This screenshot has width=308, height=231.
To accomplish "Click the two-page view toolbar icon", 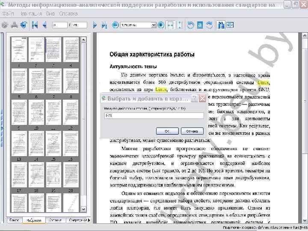I will pyautogui.click(x=230, y=25).
